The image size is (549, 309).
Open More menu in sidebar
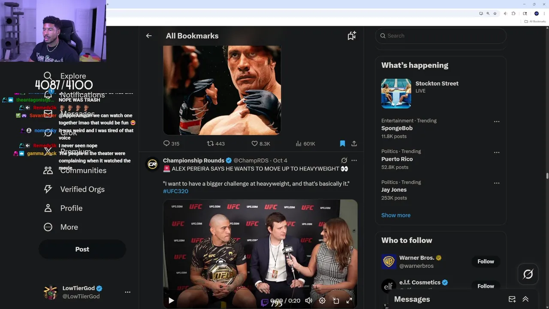(61, 227)
